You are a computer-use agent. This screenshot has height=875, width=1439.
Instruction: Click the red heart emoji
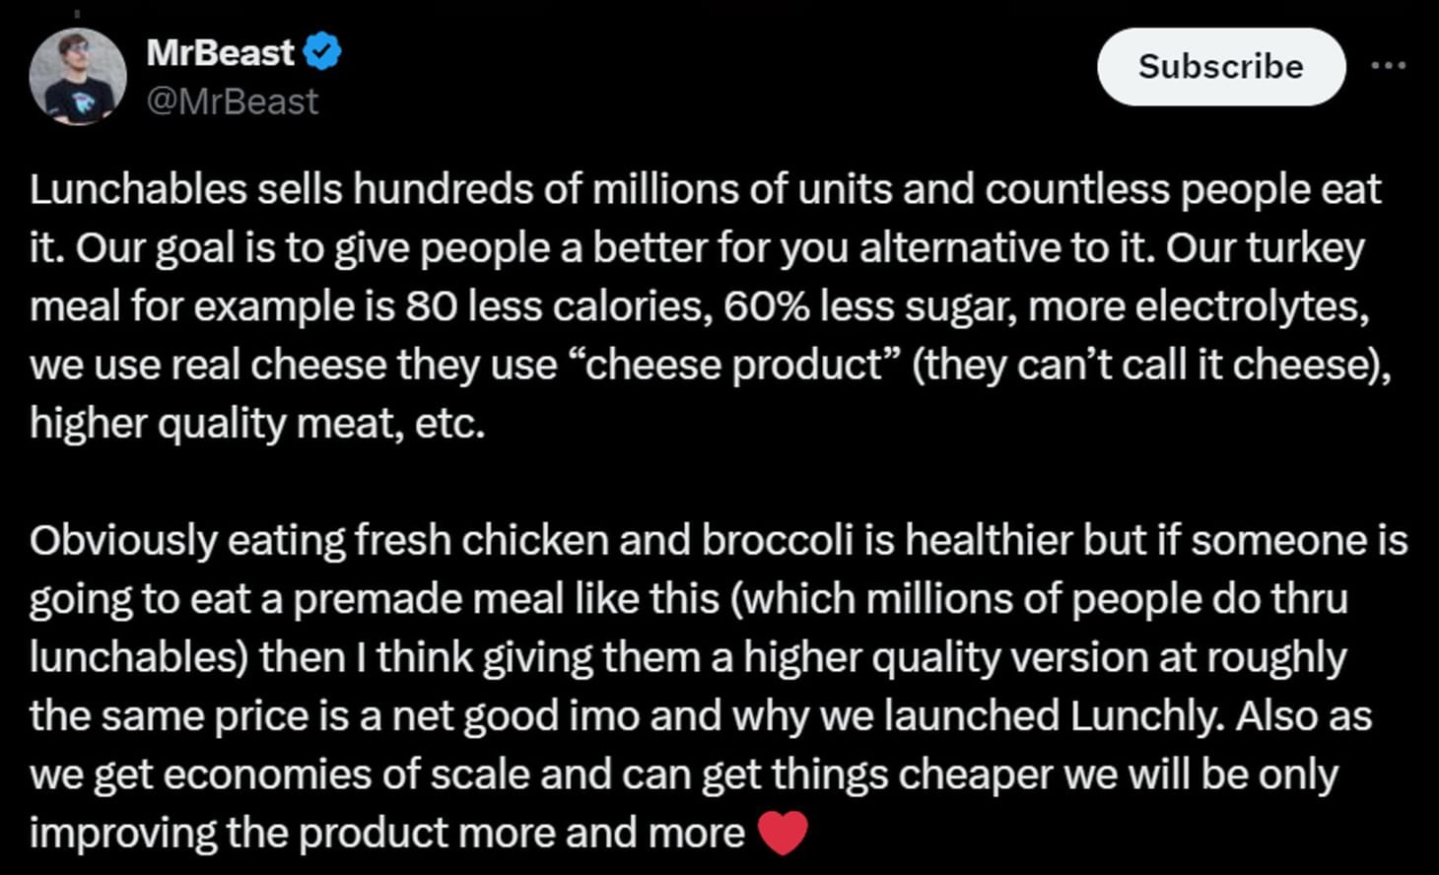(784, 833)
